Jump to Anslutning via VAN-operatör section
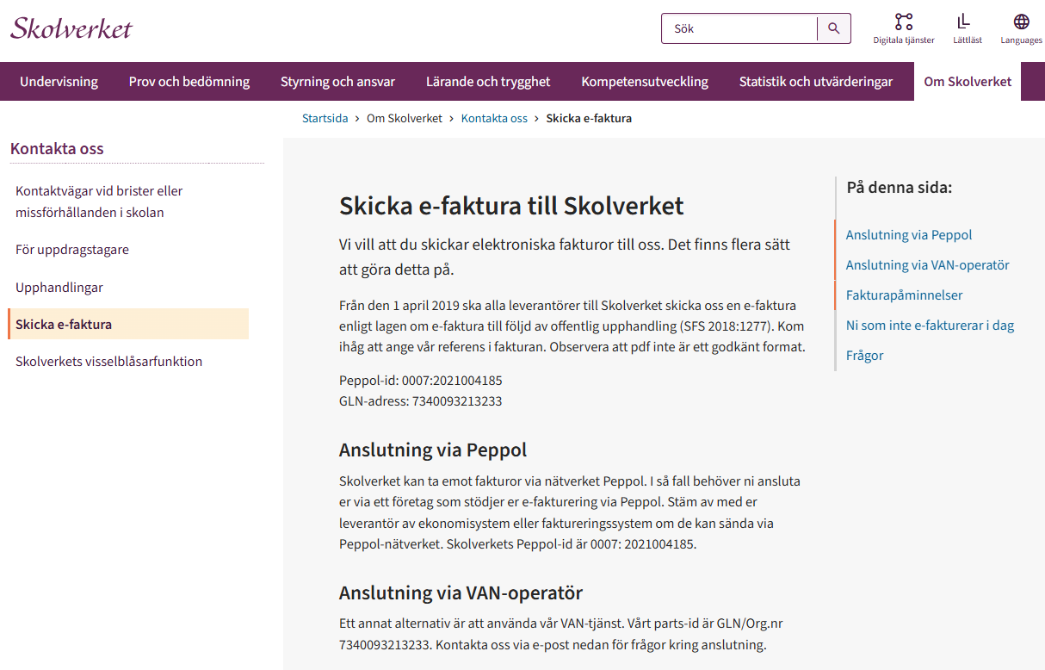 click(928, 265)
